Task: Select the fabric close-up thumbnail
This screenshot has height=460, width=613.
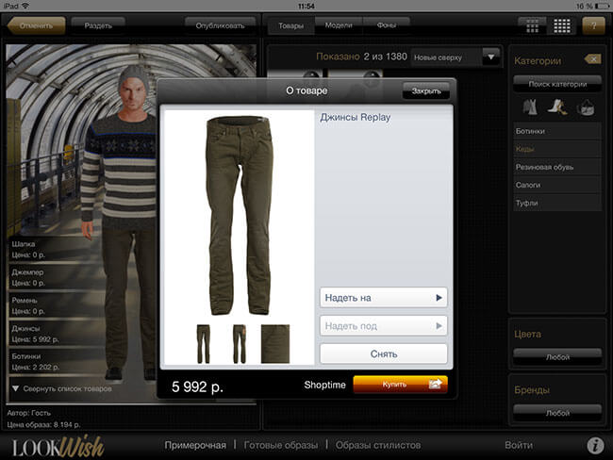Action: (x=275, y=344)
